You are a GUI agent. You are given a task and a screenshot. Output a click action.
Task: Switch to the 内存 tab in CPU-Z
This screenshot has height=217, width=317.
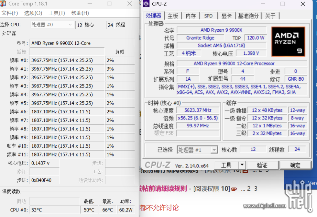pyautogui.click(x=191, y=16)
